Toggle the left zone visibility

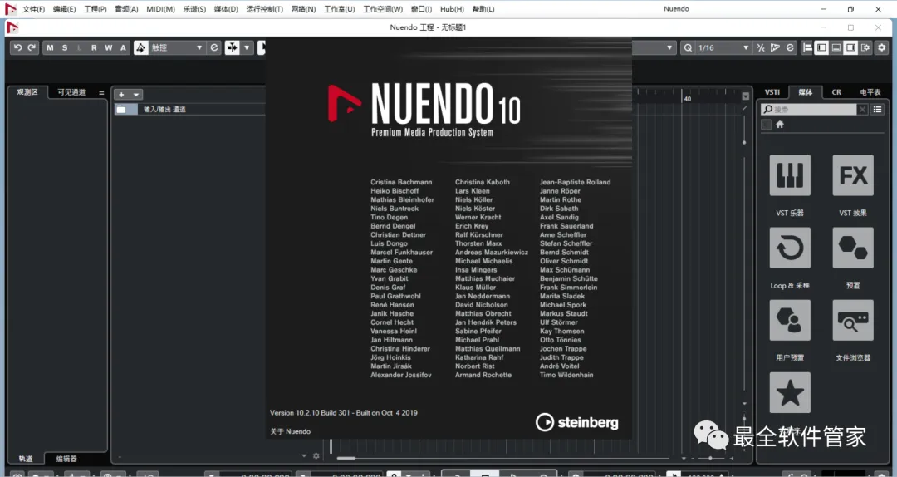821,47
